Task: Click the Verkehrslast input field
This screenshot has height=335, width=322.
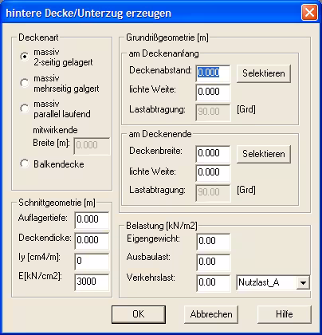Action: 214,283
